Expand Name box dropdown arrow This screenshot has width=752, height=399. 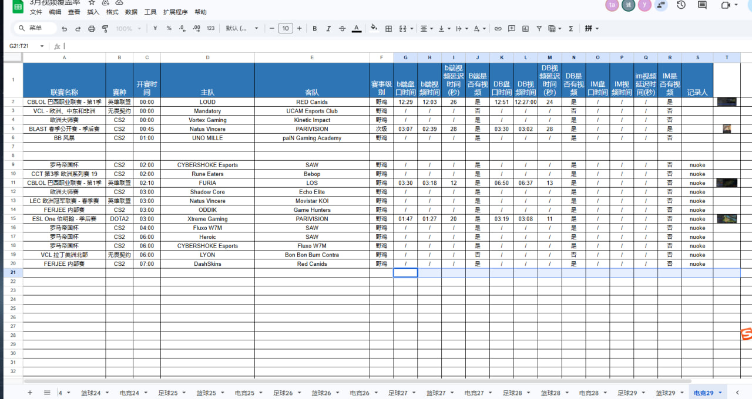(42, 46)
